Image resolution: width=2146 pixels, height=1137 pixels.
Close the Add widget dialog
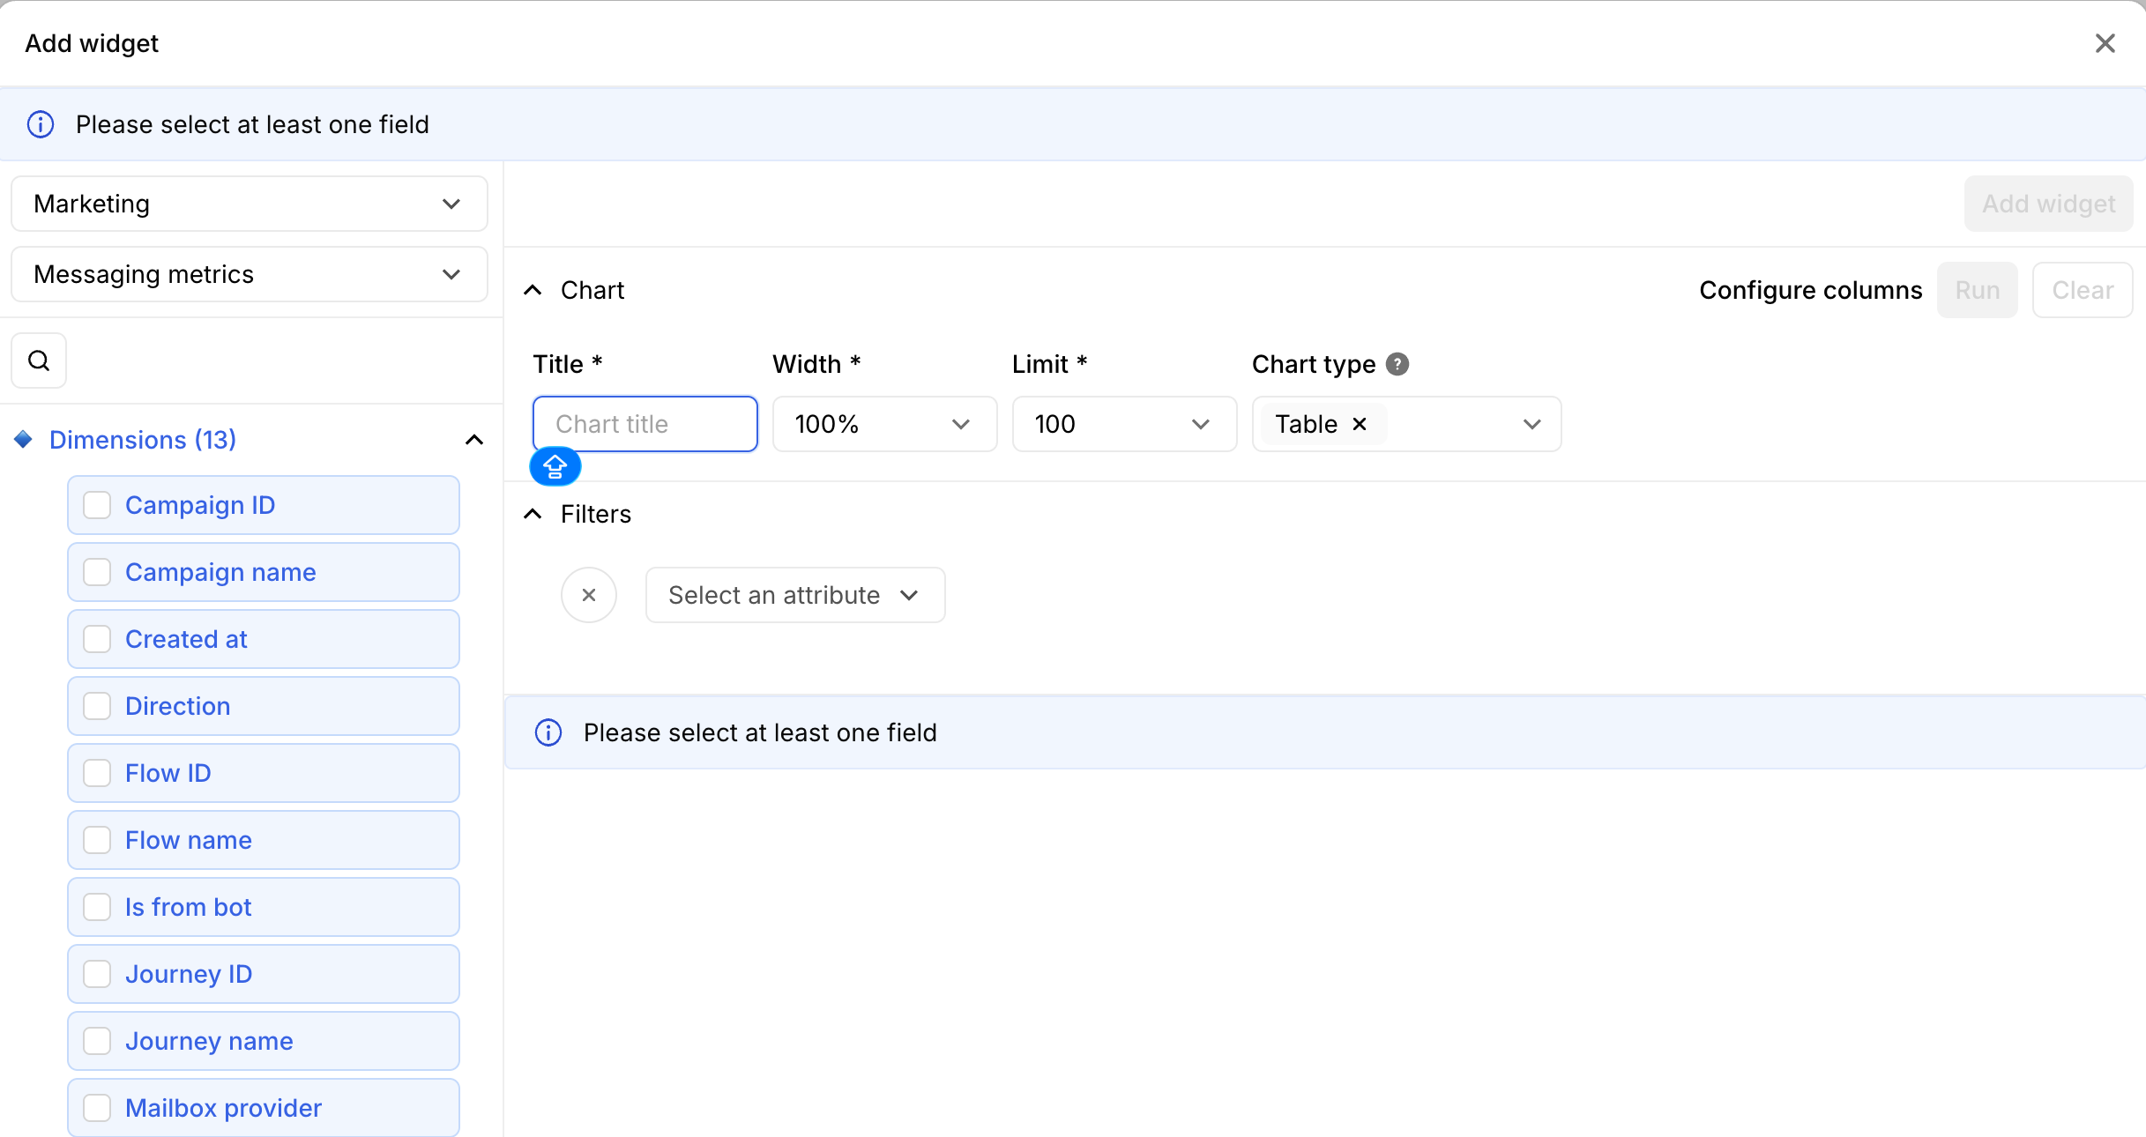tap(2105, 43)
